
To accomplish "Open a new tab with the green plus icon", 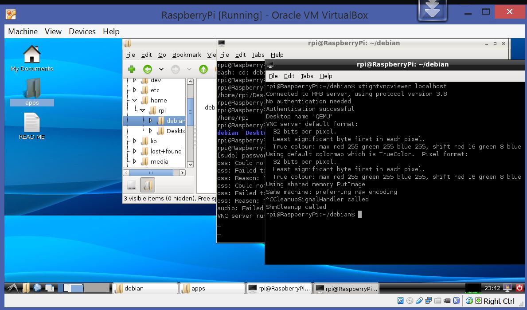I will [132, 69].
